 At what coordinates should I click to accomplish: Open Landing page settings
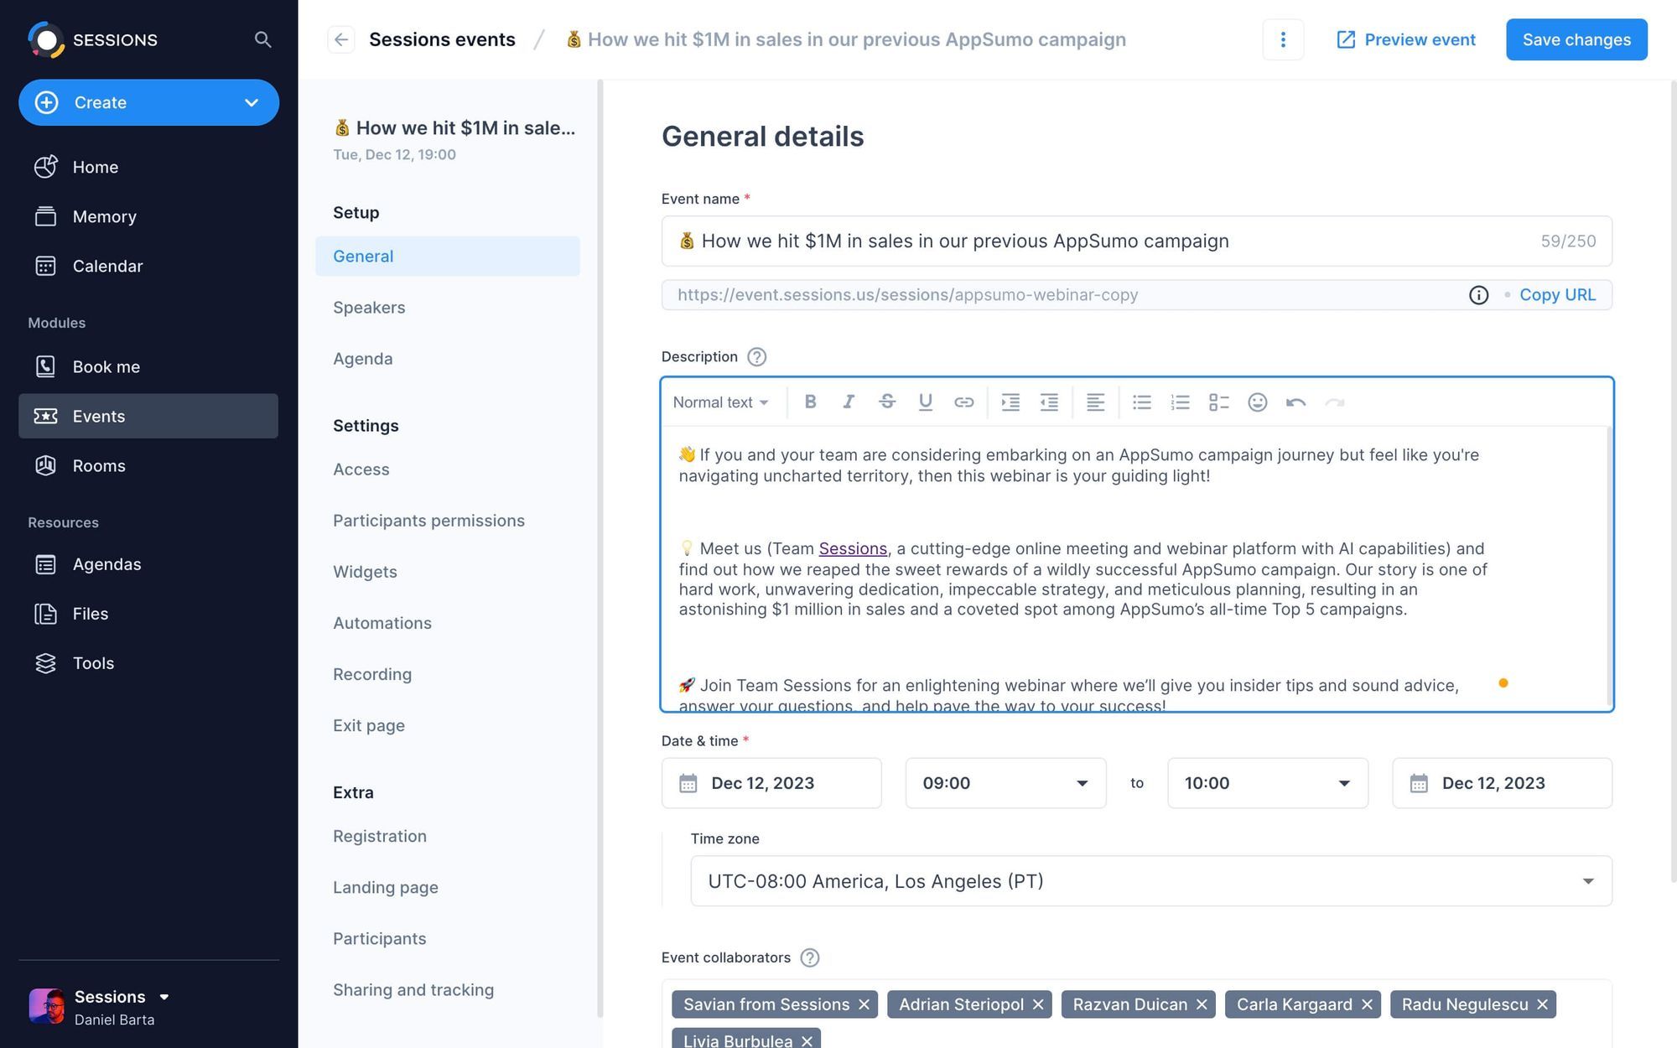[x=448, y=887]
